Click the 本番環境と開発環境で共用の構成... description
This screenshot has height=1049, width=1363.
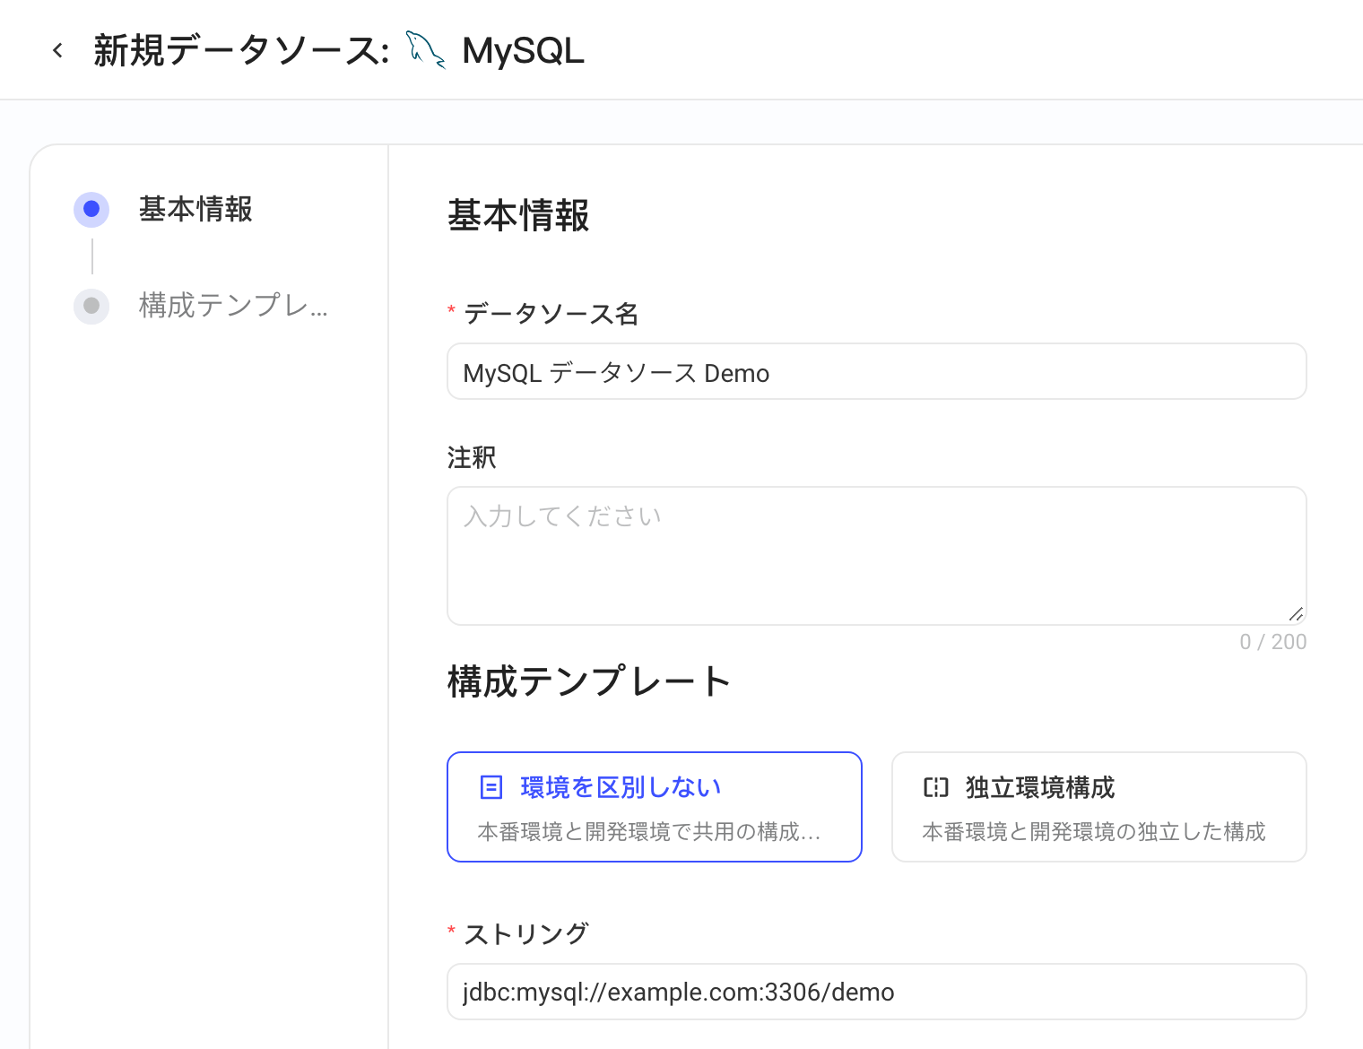pos(649,832)
